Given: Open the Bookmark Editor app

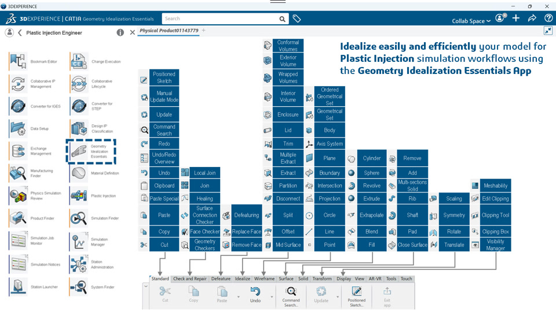Looking at the screenshot, I should (x=18, y=61).
